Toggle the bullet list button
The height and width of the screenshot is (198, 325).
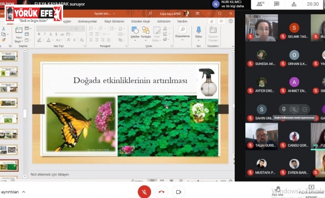coord(92,28)
